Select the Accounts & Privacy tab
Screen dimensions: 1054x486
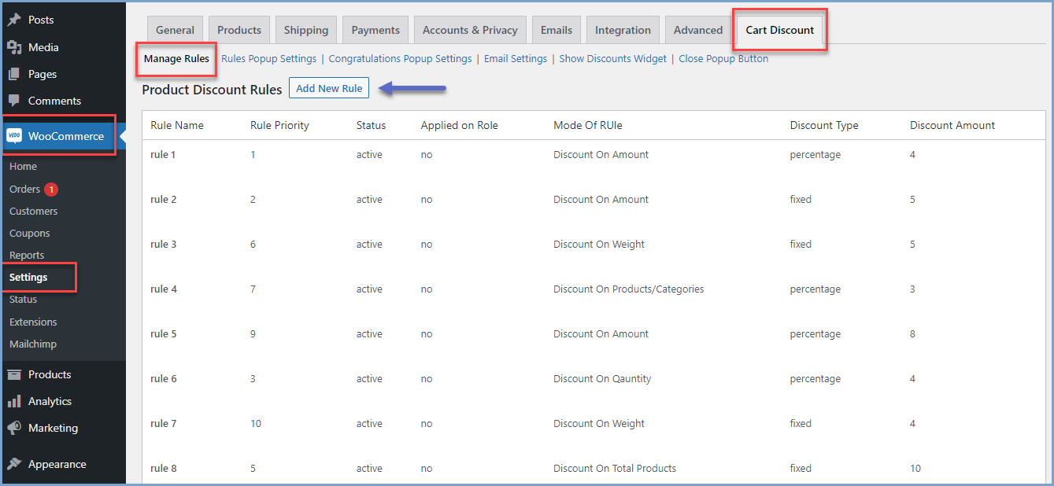pyautogui.click(x=470, y=30)
